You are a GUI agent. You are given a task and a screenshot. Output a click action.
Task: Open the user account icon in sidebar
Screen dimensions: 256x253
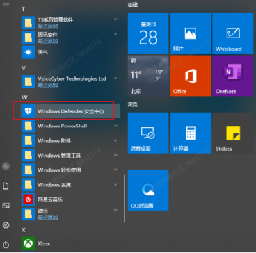click(6, 166)
